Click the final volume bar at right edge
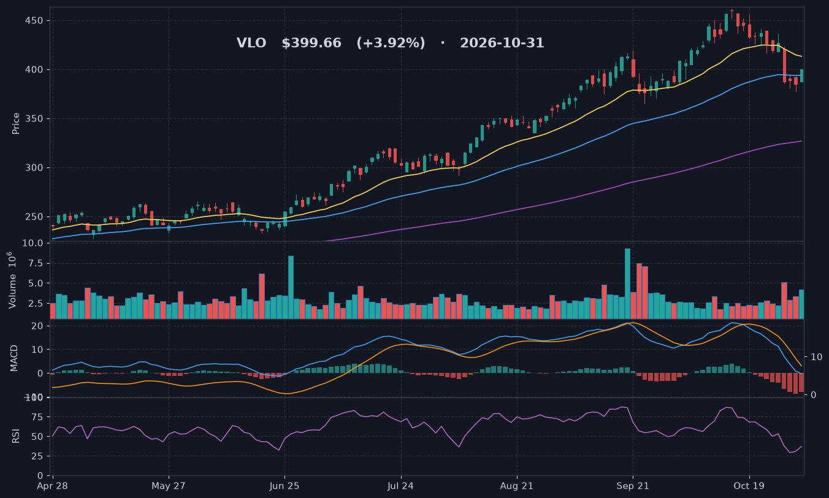 801,304
